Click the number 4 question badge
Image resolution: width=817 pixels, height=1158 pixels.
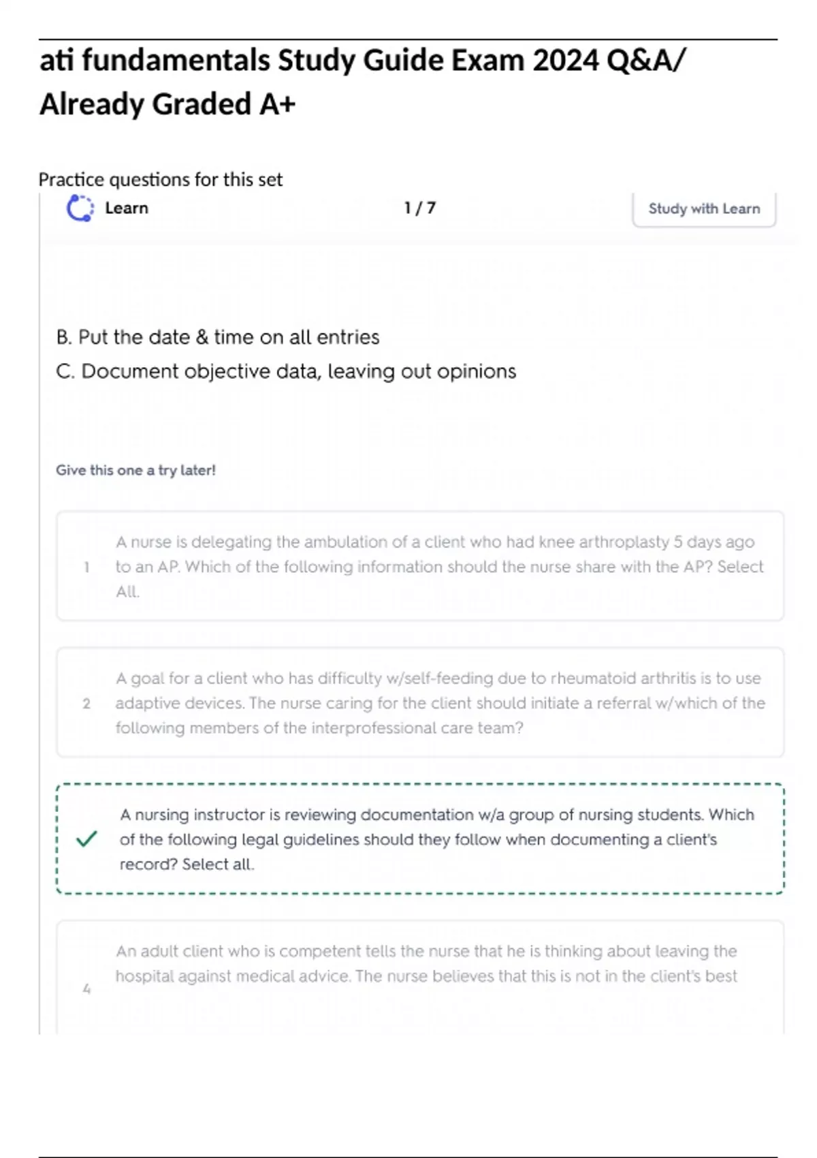pos(86,988)
